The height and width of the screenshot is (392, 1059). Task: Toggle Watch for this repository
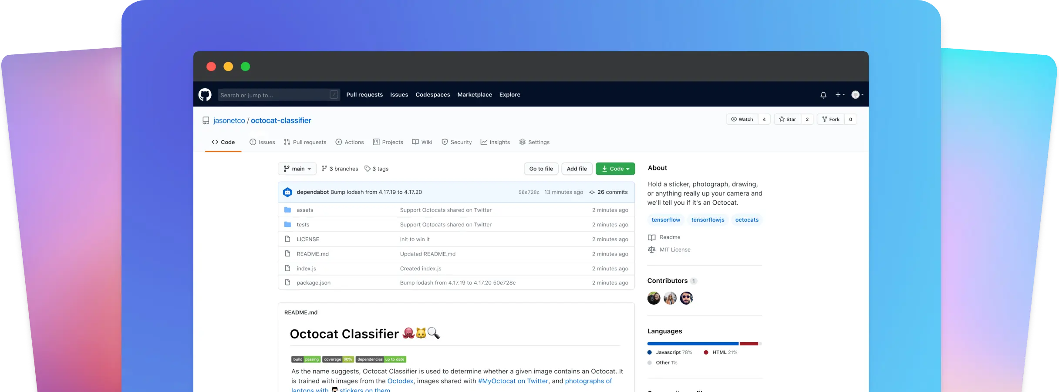pyautogui.click(x=742, y=120)
